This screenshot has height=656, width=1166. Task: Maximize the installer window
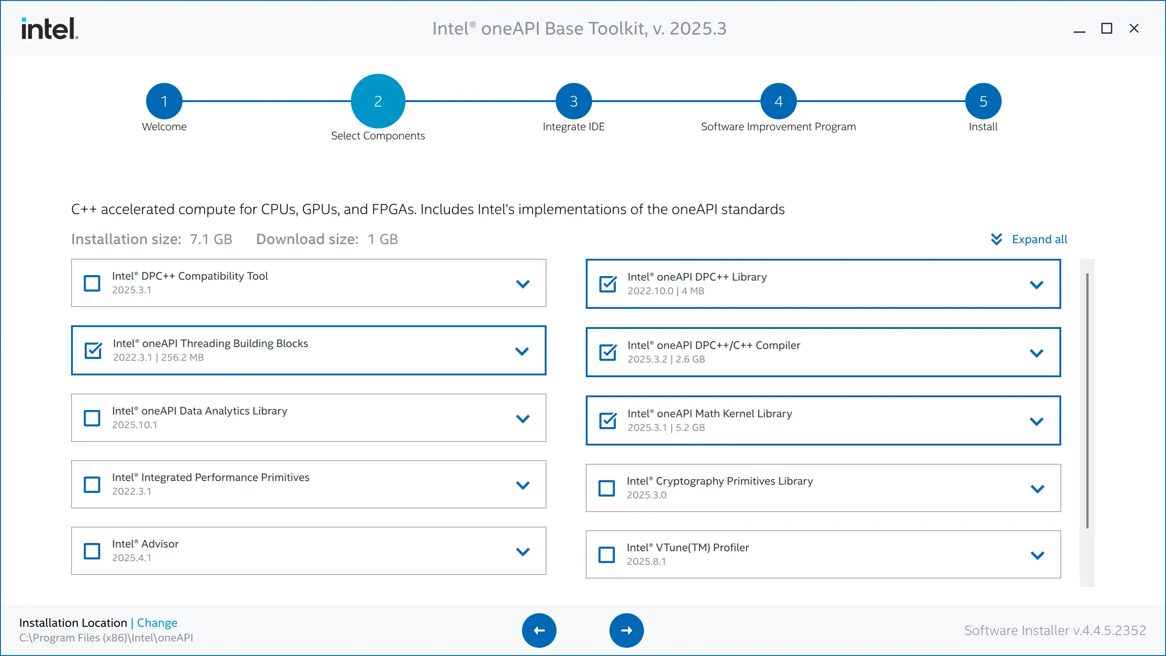[x=1107, y=29]
